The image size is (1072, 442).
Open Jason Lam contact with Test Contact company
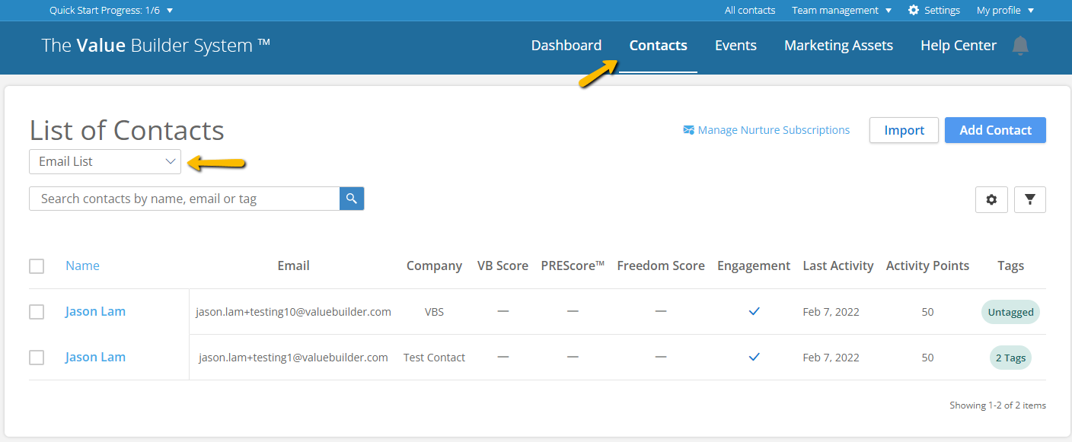point(95,357)
